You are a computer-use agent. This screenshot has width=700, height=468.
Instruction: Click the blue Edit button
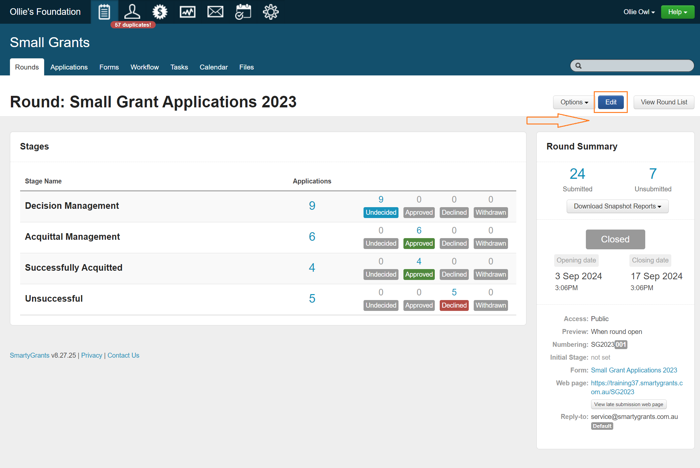611,102
